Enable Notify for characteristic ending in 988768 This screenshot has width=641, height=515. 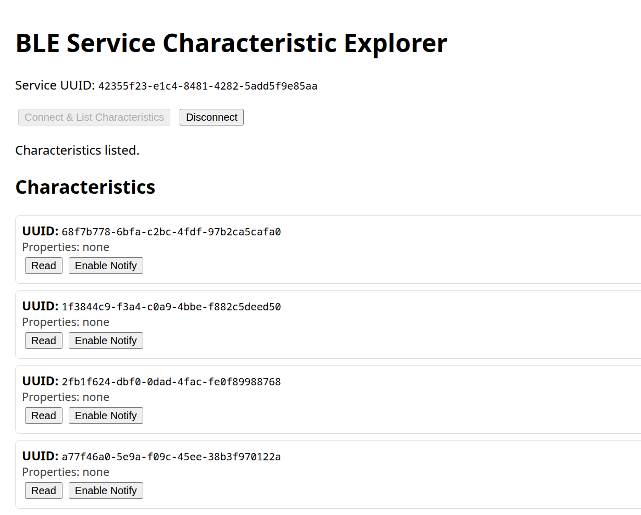pos(106,415)
